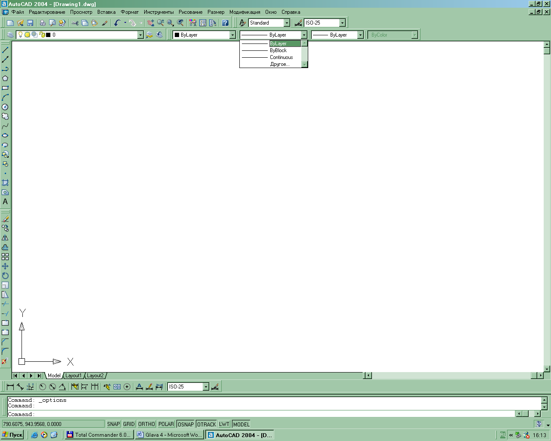
Task: Toggle MODEL space button
Action: click(x=241, y=424)
